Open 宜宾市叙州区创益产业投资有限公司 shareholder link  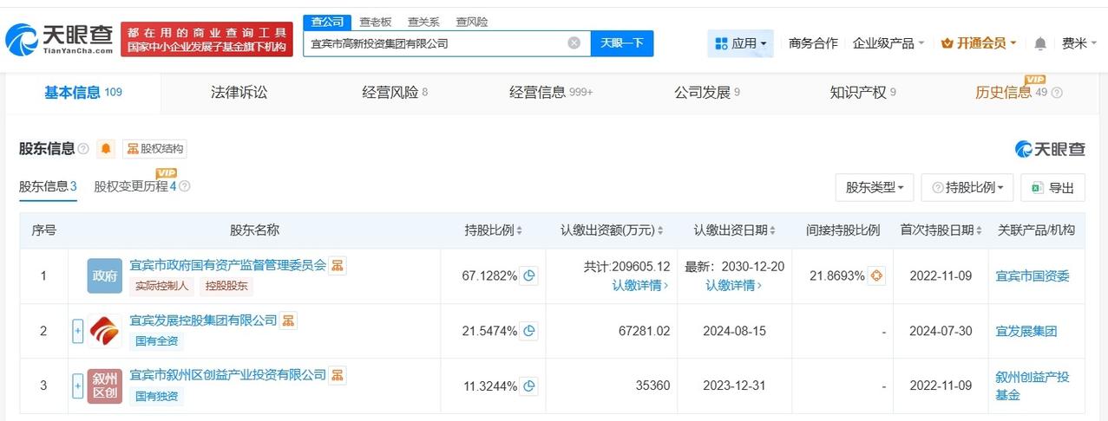pyautogui.click(x=227, y=375)
